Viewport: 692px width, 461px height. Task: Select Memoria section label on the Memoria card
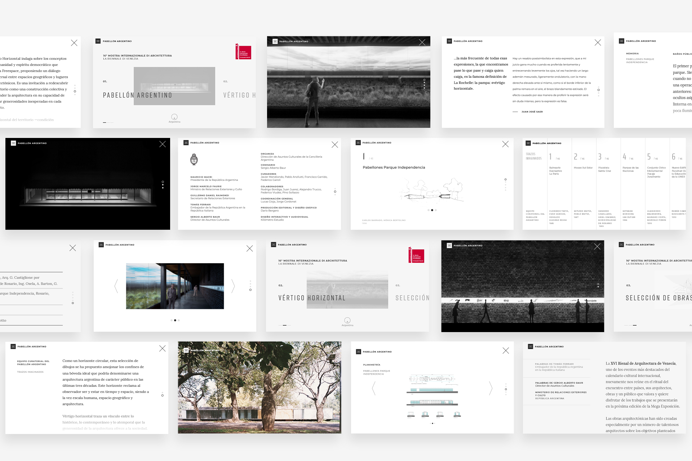coord(632,54)
